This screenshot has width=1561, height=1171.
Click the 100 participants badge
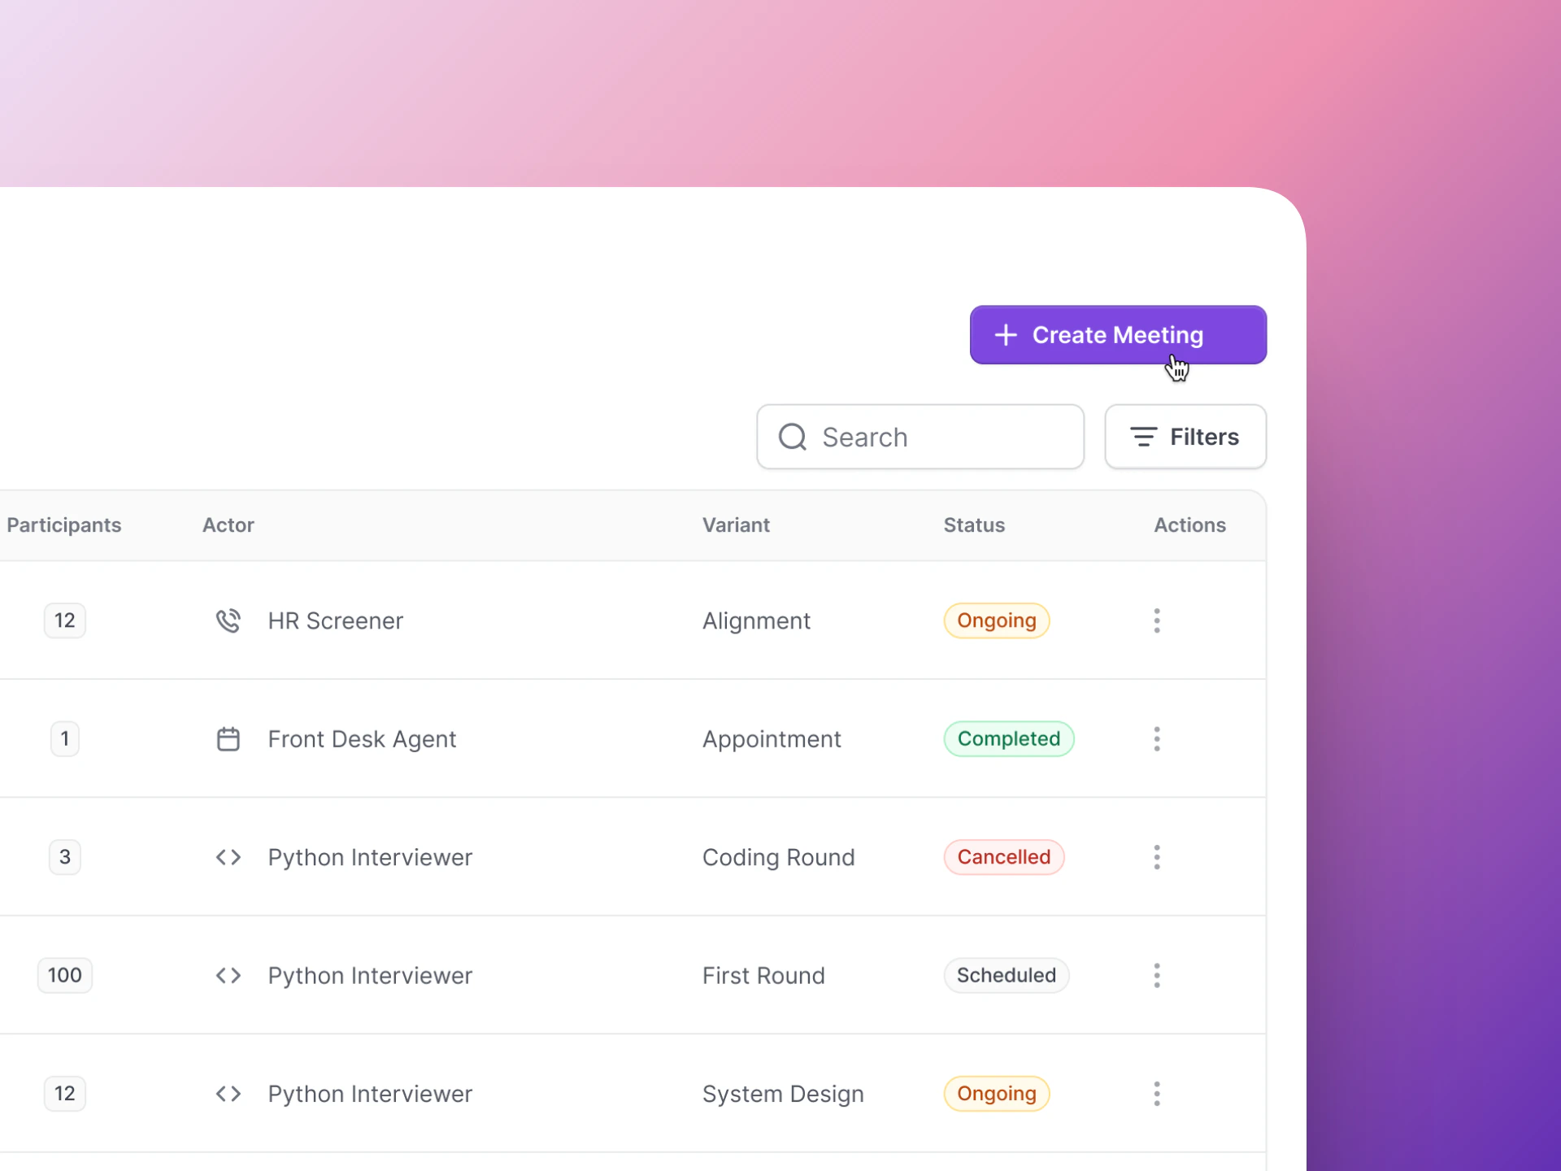pyautogui.click(x=64, y=975)
